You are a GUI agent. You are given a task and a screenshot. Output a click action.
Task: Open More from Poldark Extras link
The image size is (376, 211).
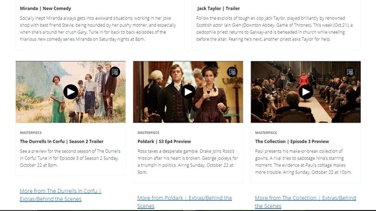point(184,202)
